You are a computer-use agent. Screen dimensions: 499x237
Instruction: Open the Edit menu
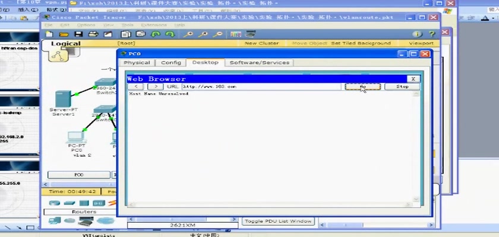pos(65,25)
